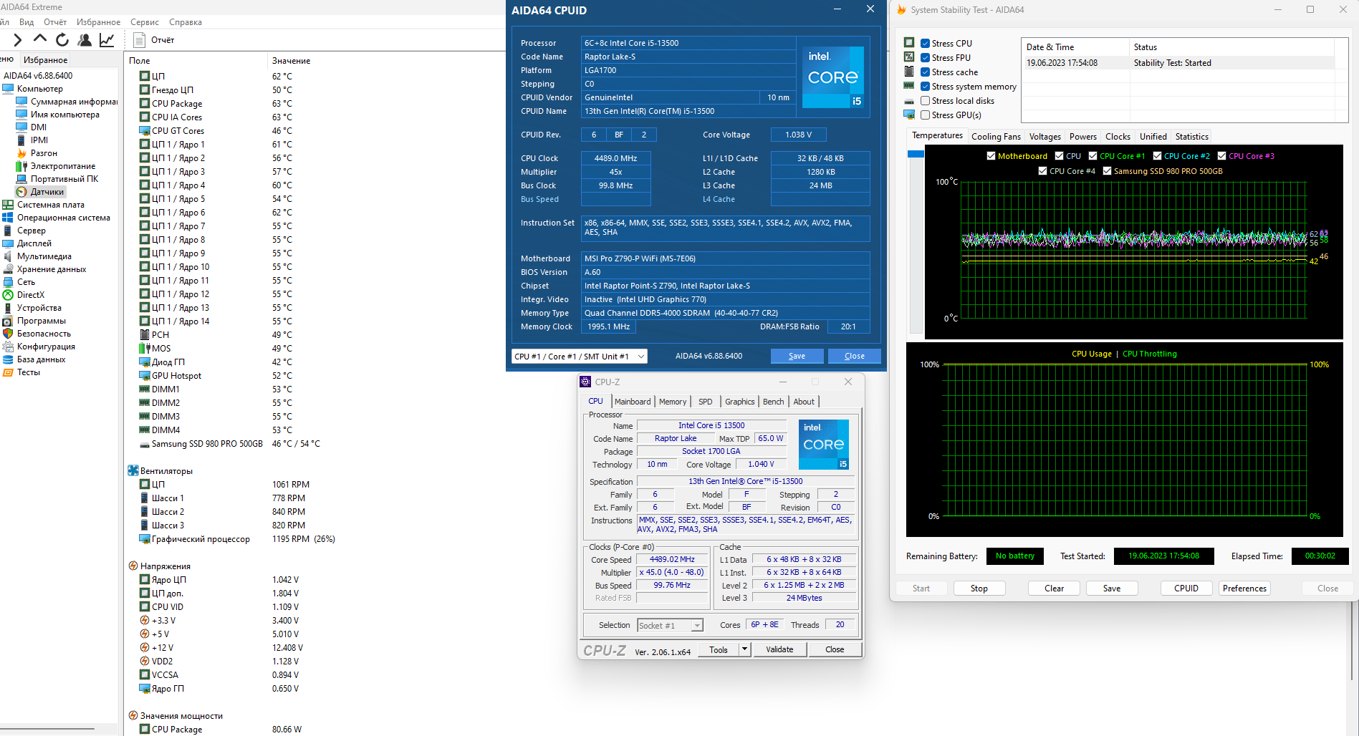Click the CPUID button in Stability Test
Screen dimensions: 1359x736
click(1186, 589)
